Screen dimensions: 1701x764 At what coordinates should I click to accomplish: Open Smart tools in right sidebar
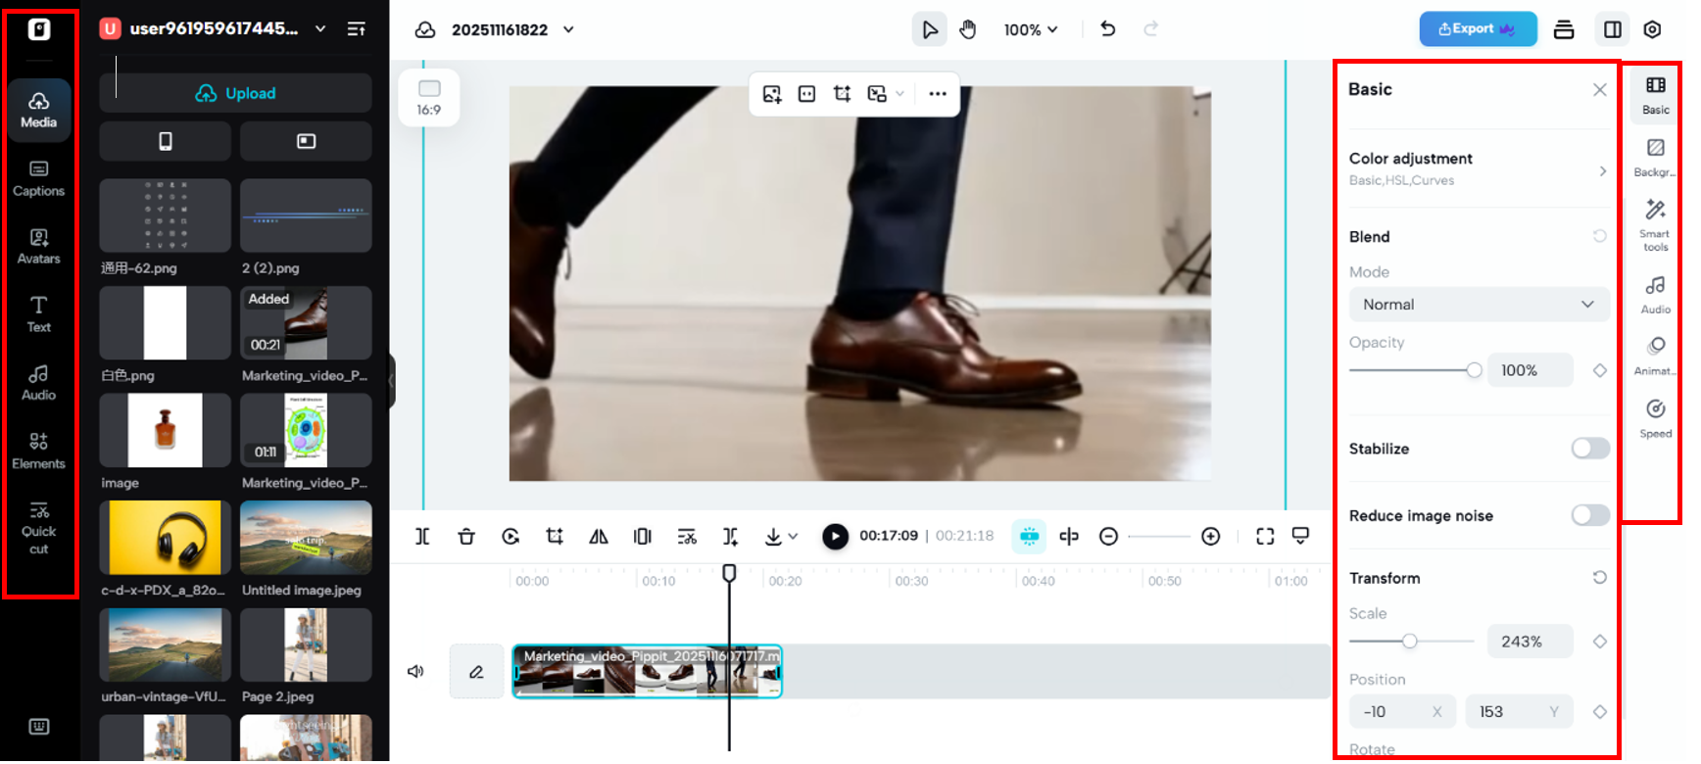pos(1655,224)
